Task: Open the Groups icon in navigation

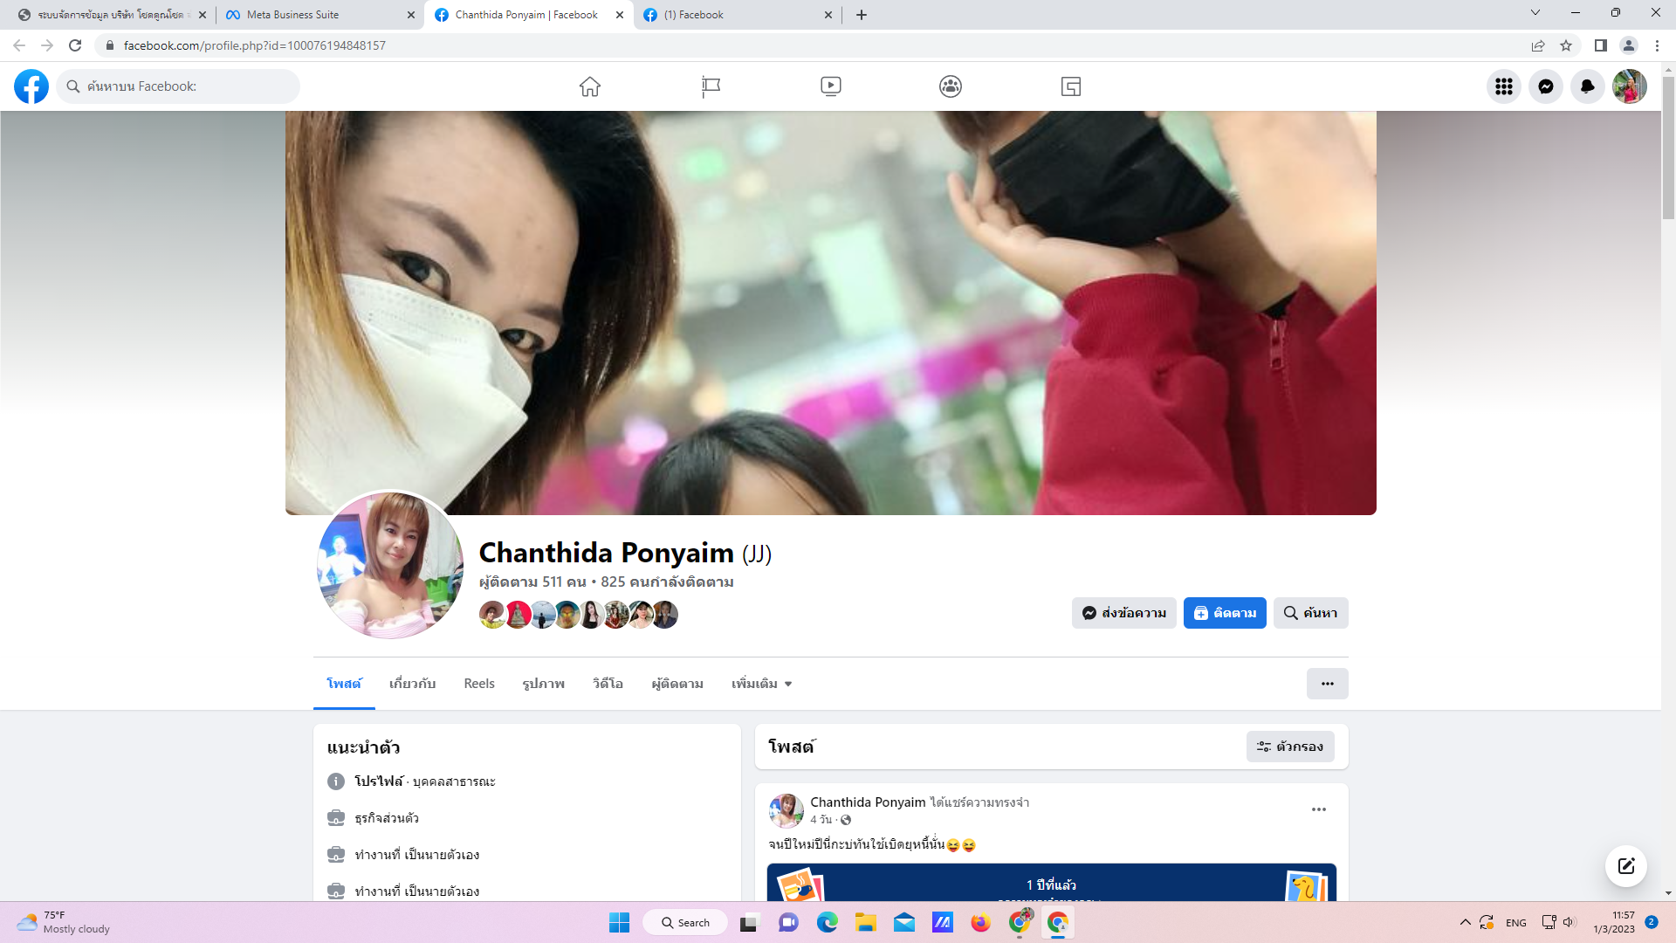Action: click(951, 86)
